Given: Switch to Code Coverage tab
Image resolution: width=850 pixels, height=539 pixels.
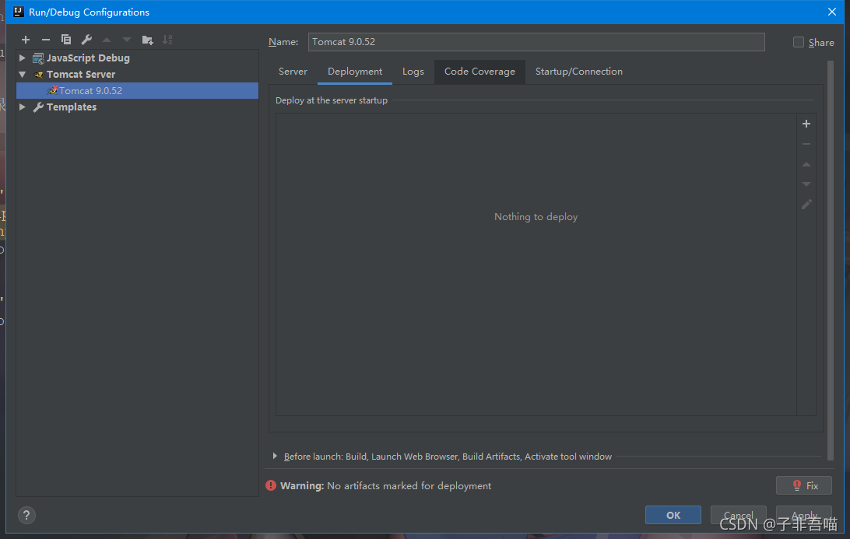Looking at the screenshot, I should click(x=479, y=72).
